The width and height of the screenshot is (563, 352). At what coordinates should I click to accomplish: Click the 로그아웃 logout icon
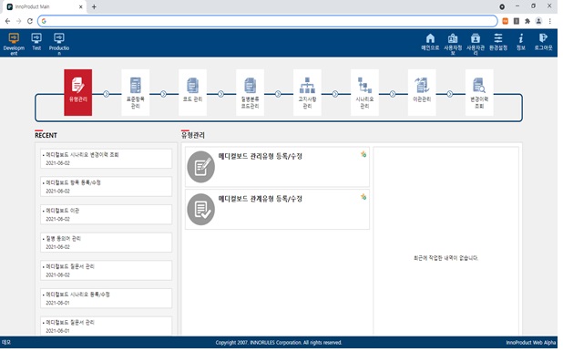coord(543,42)
